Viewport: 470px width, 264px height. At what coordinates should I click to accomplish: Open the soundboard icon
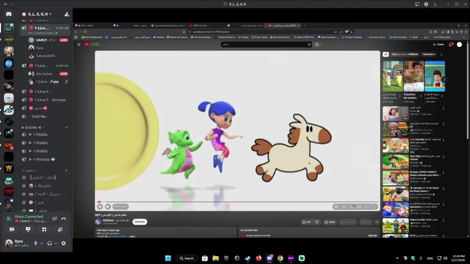pos(60,229)
